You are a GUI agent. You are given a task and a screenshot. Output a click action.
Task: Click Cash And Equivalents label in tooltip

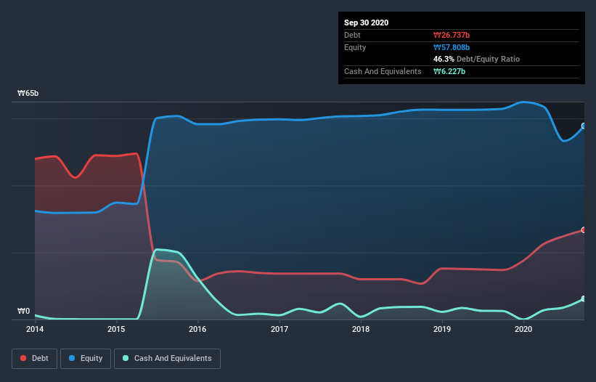(x=383, y=71)
